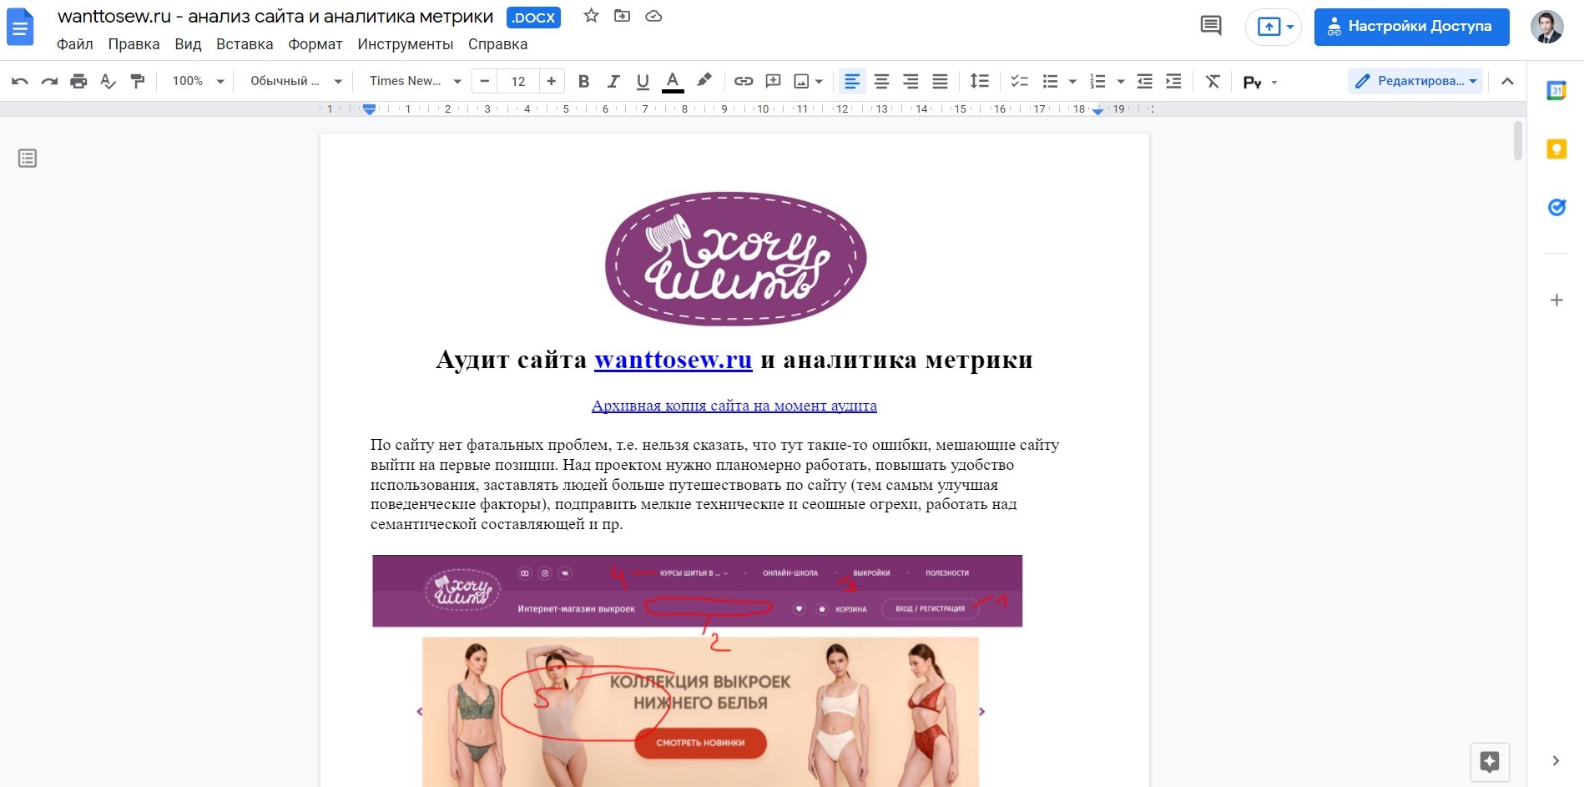Open Google Keep side panel
This screenshot has width=1584, height=787.
point(1556,149)
